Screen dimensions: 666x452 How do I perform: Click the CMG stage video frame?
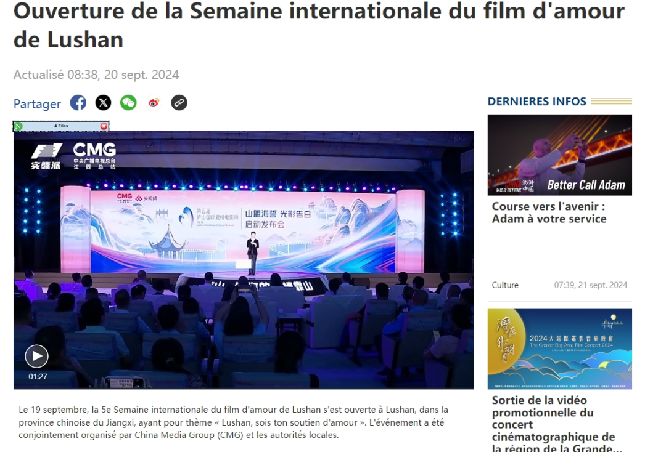[x=244, y=260]
